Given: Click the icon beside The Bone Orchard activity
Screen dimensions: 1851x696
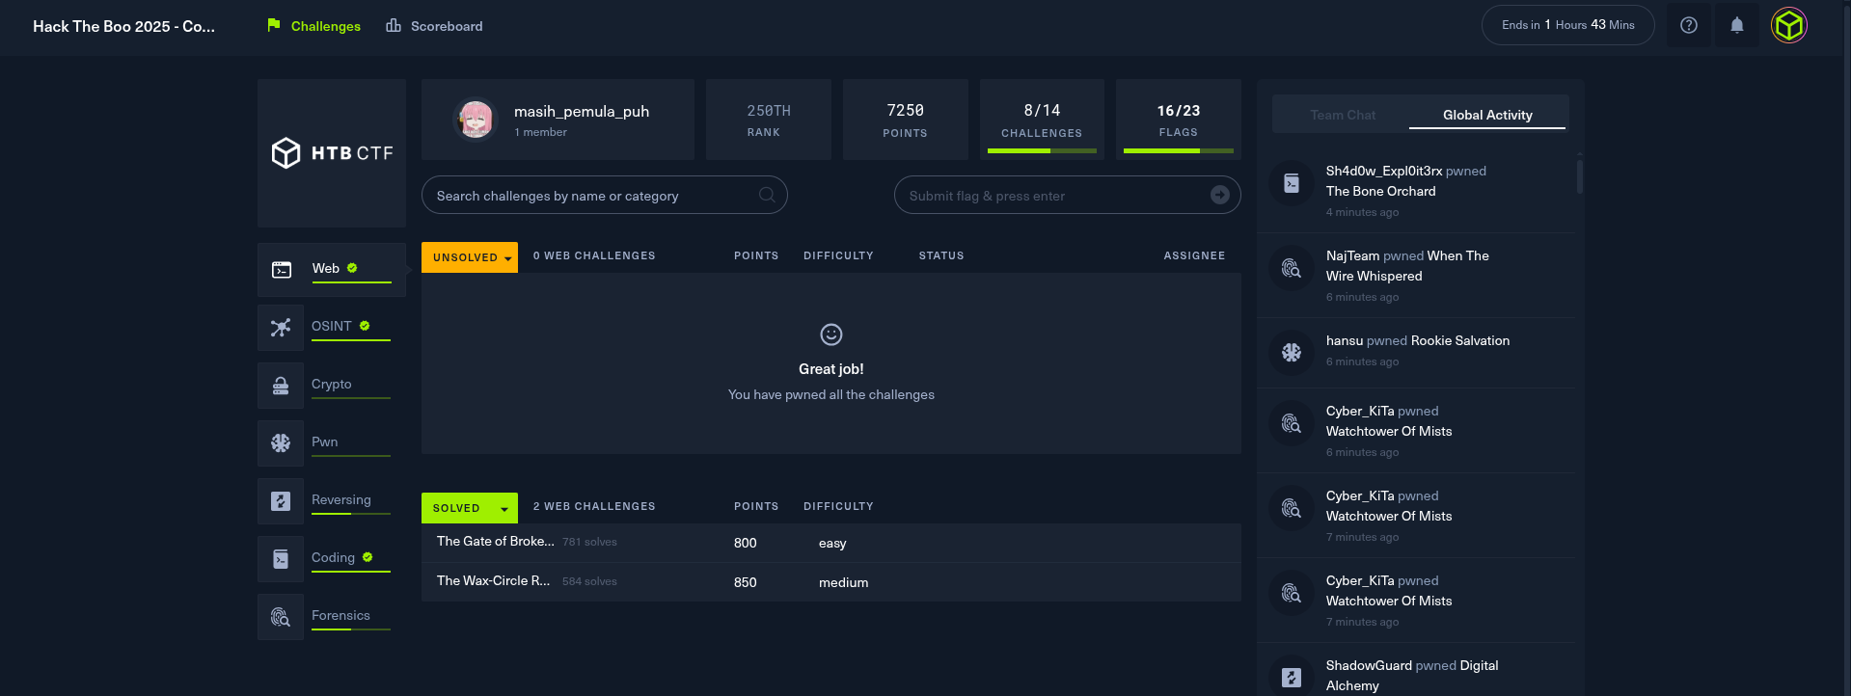Looking at the screenshot, I should point(1292,183).
